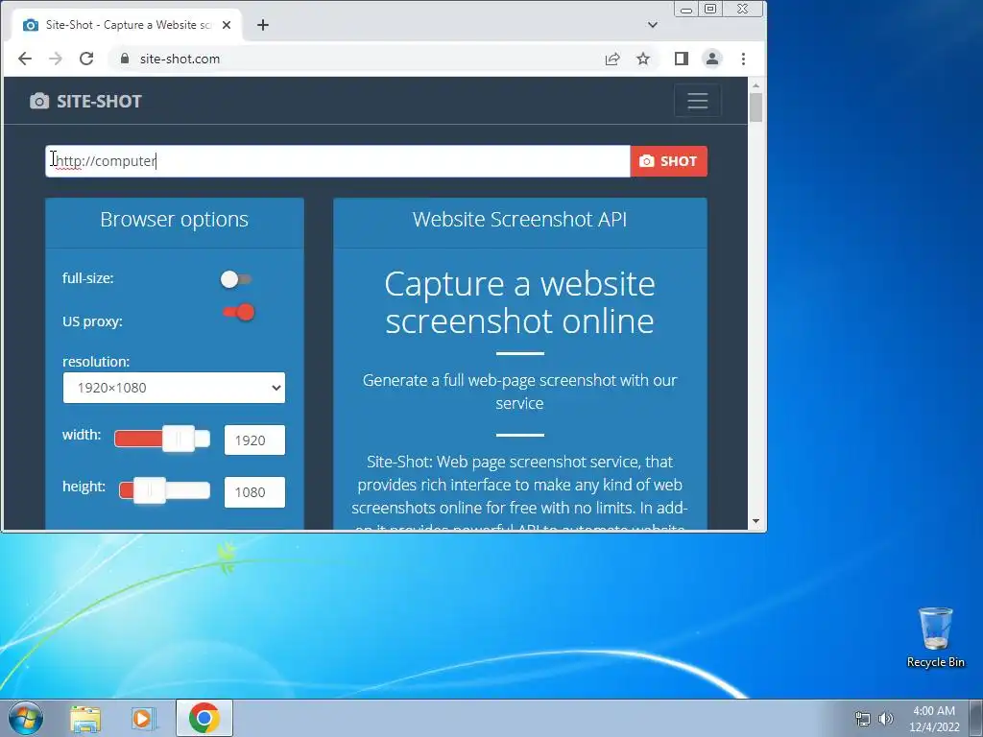
Task: Click the SHOT capture button
Action: (668, 161)
